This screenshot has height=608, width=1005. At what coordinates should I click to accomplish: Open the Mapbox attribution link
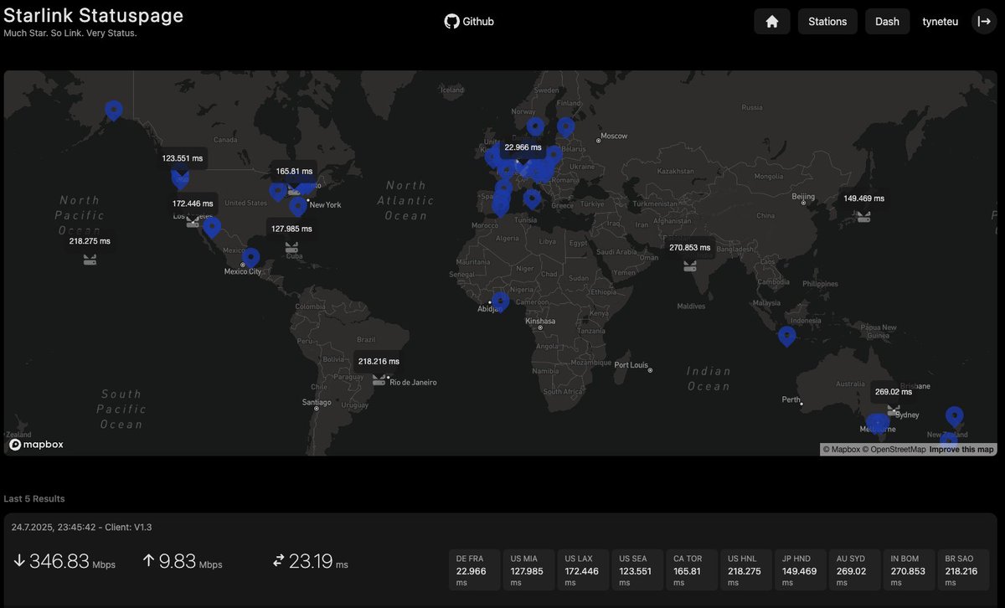[x=842, y=450]
